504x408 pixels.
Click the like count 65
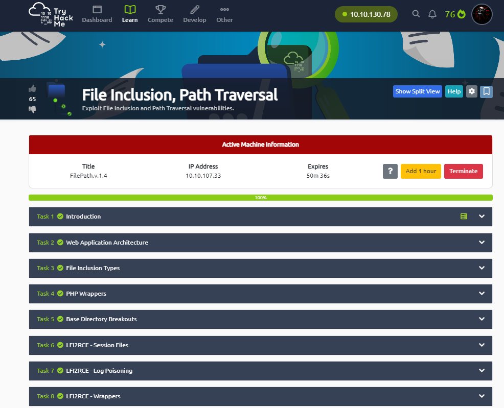pyautogui.click(x=32, y=99)
